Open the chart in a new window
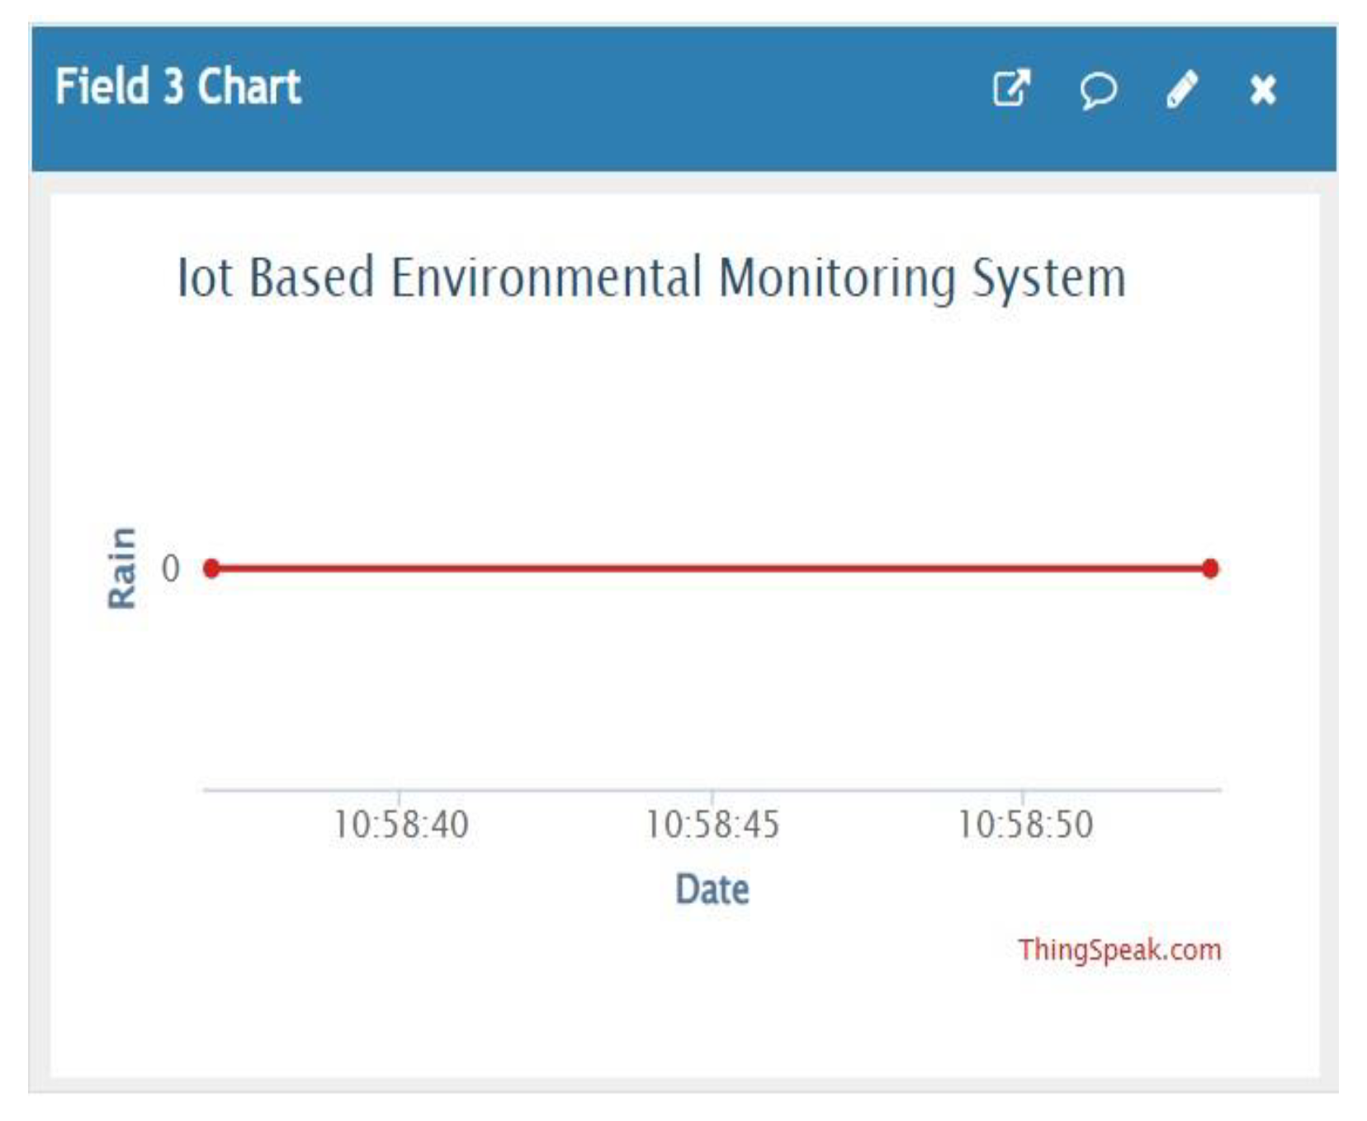Screen dimensions: 1367x1121 [1011, 88]
